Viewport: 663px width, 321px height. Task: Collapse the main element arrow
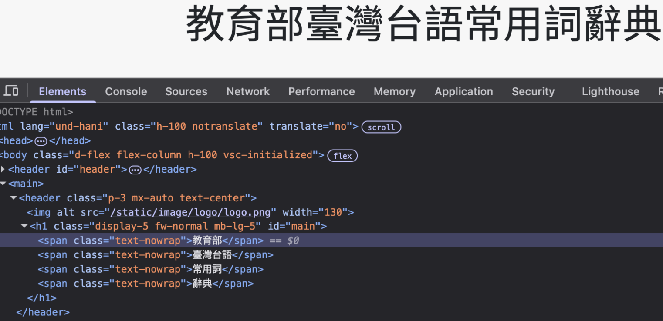click(3, 184)
